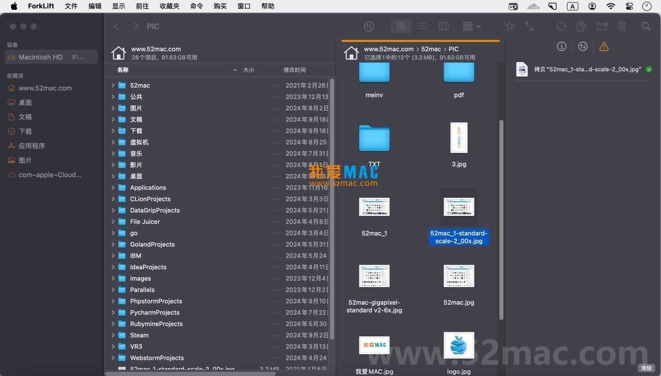Click the trash delete toolbar icon
Image resolution: width=661 pixels, height=376 pixels.
coord(622,26)
